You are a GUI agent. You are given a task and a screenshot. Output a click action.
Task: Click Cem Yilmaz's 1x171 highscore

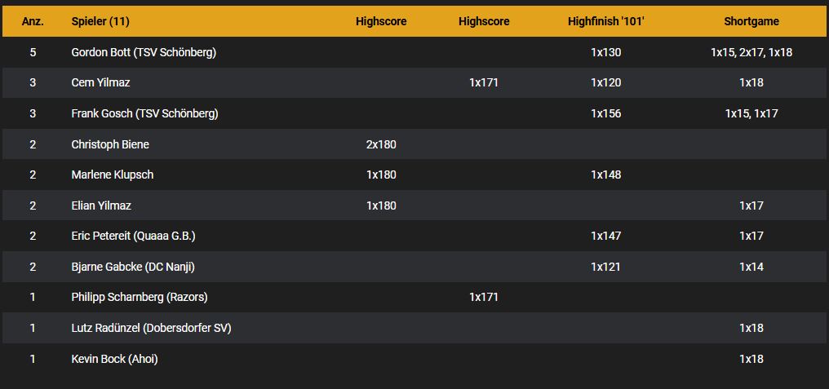484,83
